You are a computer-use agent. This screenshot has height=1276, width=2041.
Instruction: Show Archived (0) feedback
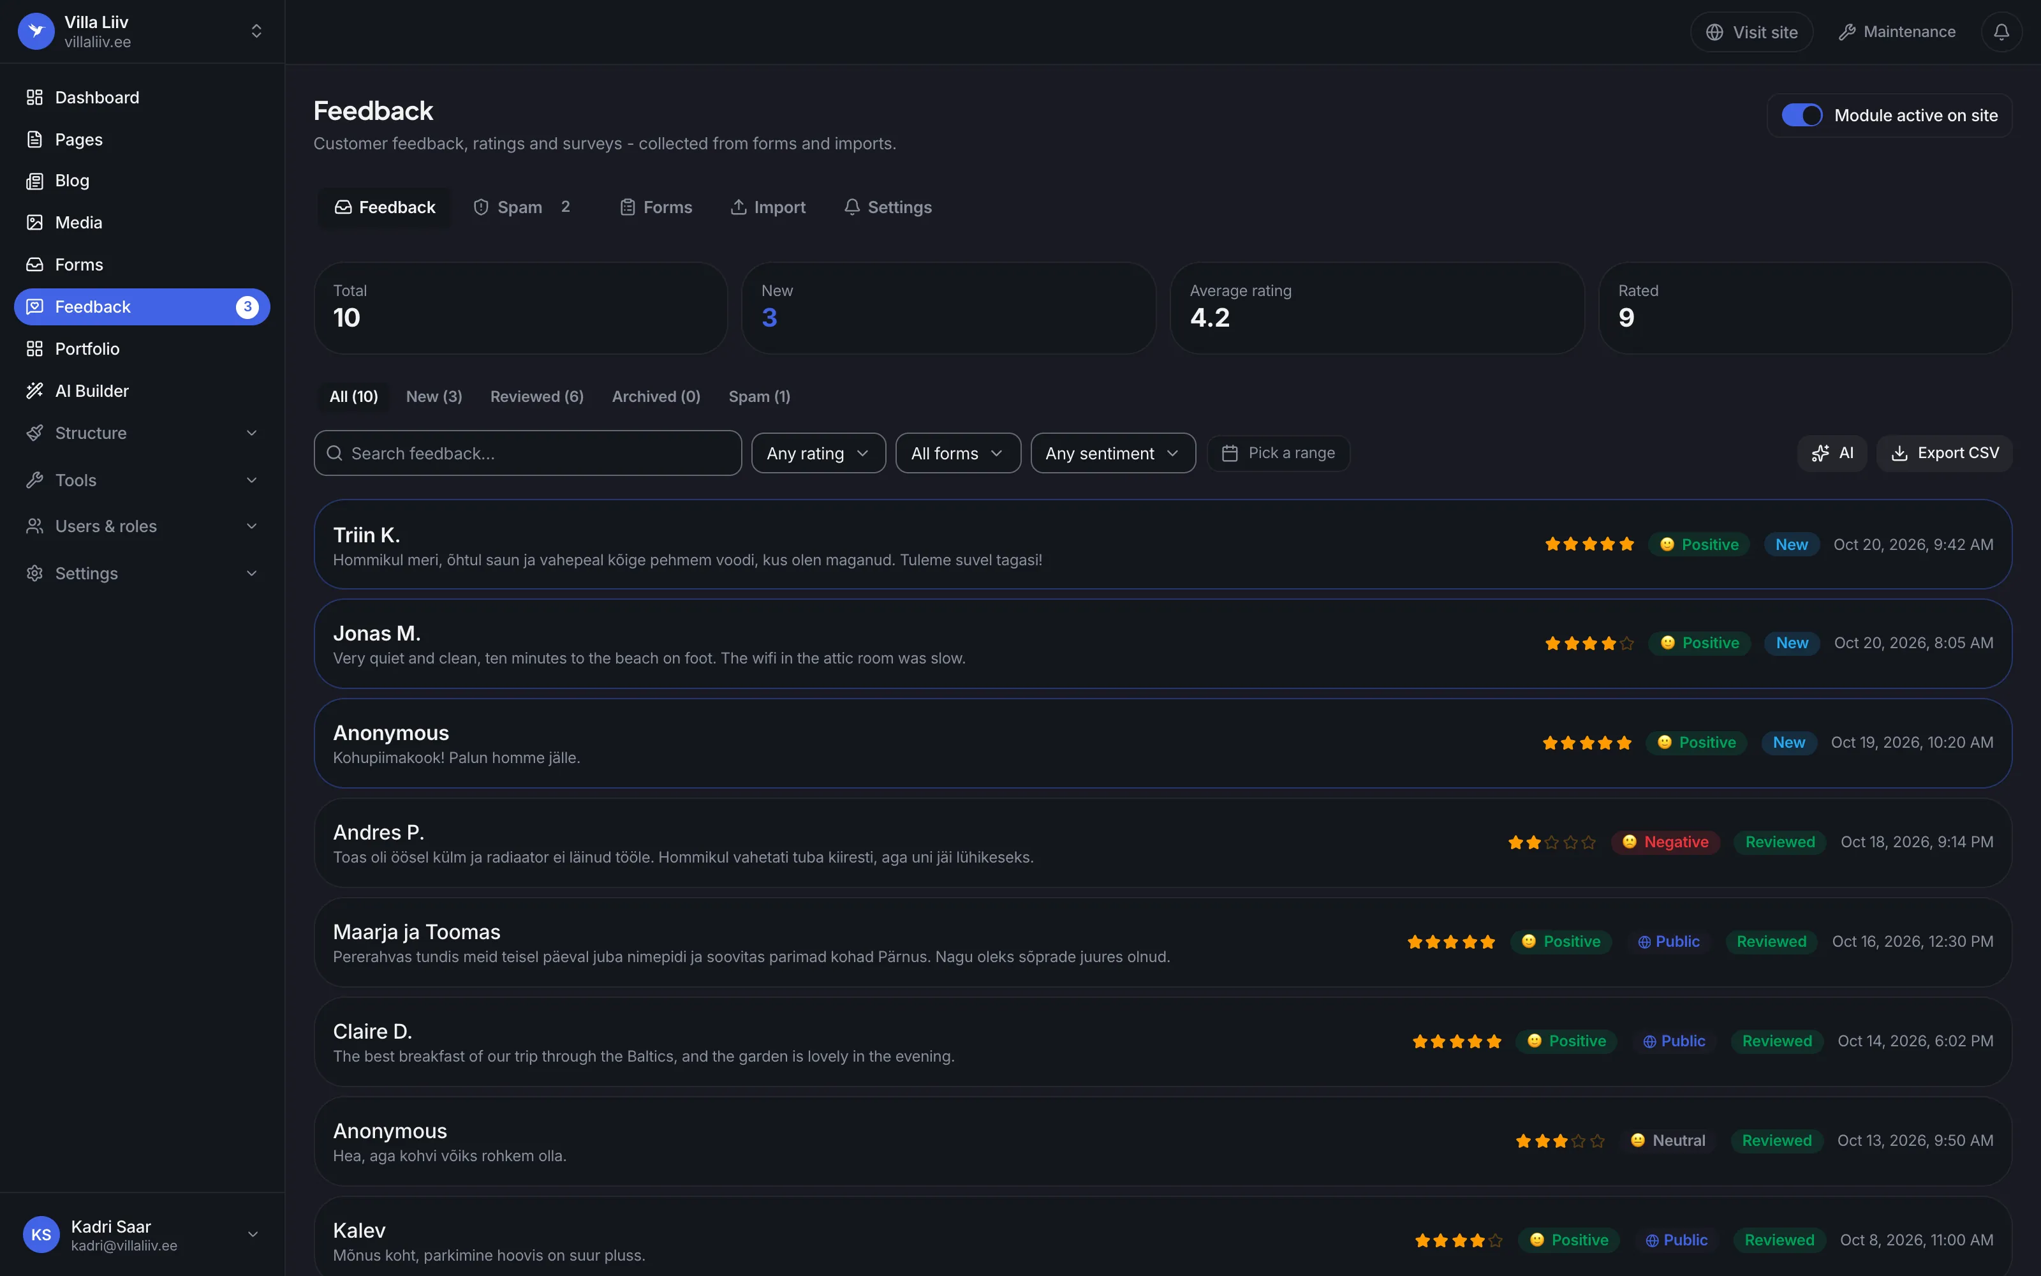(x=655, y=397)
